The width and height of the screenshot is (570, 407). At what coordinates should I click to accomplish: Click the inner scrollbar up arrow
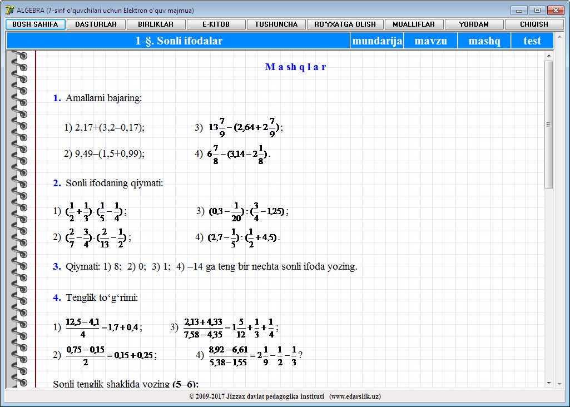pyautogui.click(x=549, y=56)
